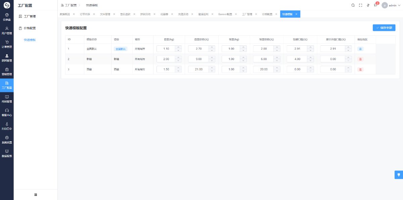The width and height of the screenshot is (403, 200).
Task: Go to 订单管理 sidebar section
Action: click(x=7, y=44)
